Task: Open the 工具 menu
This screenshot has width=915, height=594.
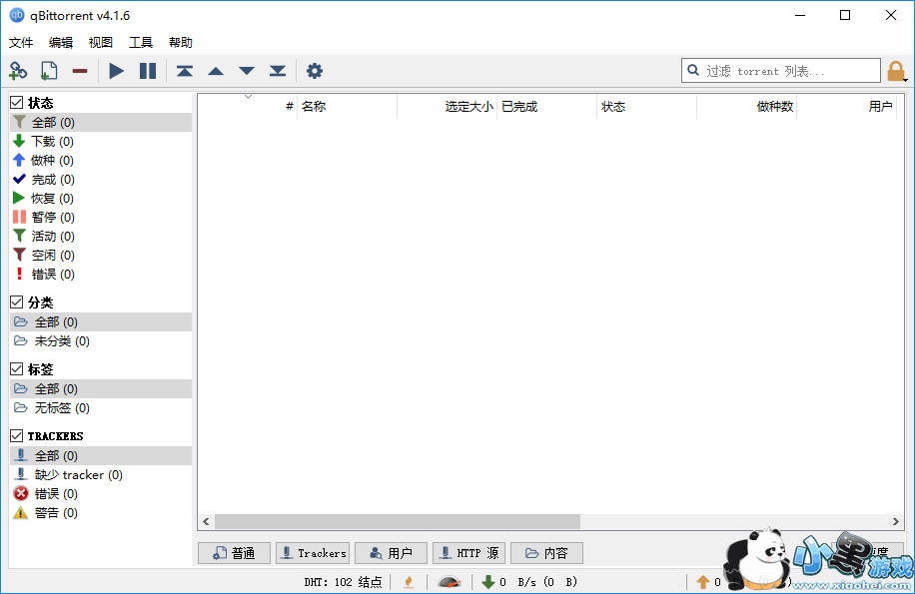Action: (x=141, y=43)
